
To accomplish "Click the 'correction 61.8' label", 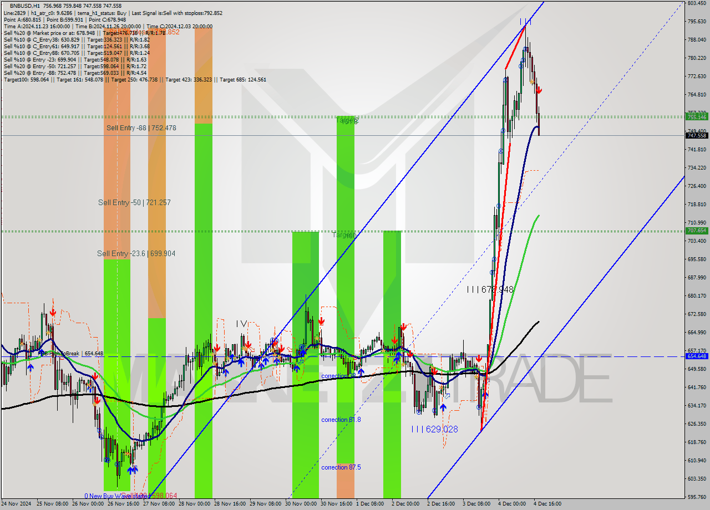I will click(x=341, y=420).
